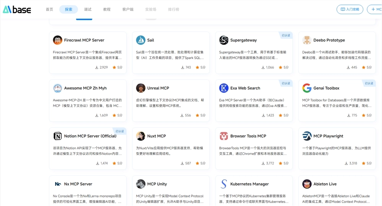Click the Ableton Live avatar icon
The image size is (382, 206).
pyautogui.click(x=307, y=184)
